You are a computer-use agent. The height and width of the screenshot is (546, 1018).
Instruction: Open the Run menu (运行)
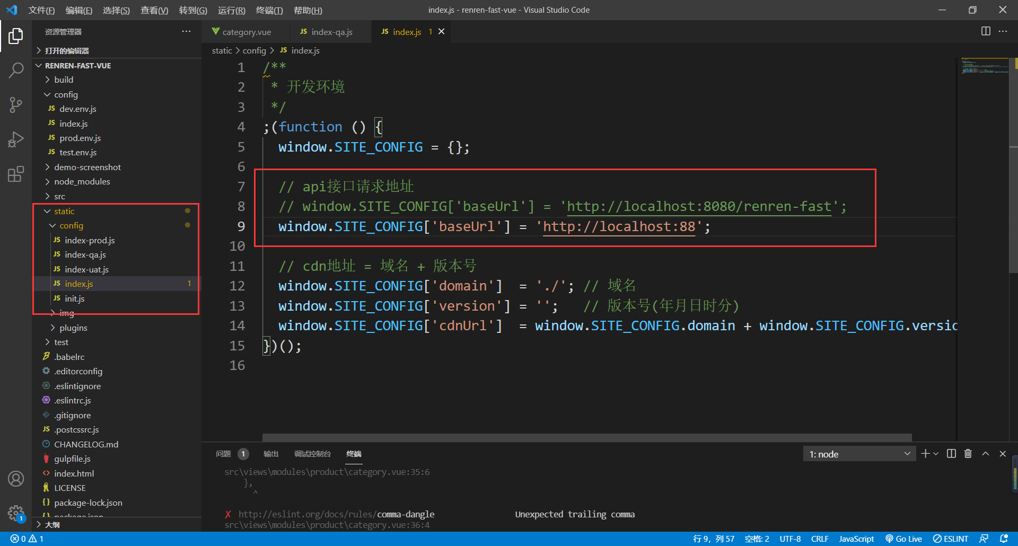231,10
